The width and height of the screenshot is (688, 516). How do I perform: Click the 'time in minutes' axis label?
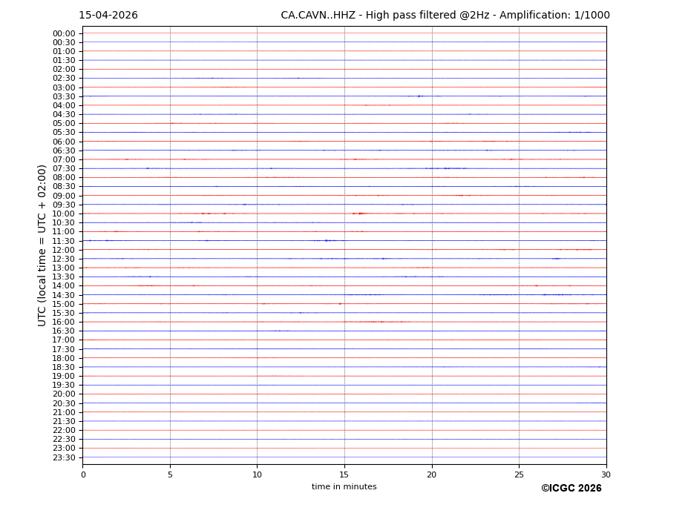click(344, 487)
